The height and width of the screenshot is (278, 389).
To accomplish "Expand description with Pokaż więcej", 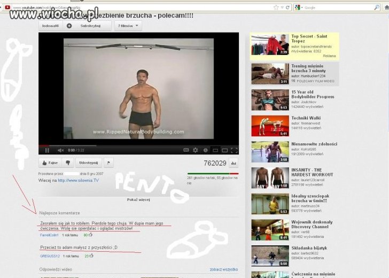I will coord(138,199).
